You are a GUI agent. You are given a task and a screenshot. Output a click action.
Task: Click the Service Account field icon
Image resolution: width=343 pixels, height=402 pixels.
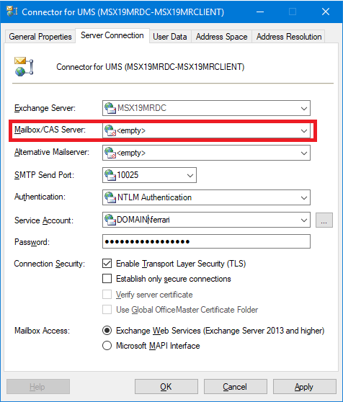pyautogui.click(x=110, y=220)
